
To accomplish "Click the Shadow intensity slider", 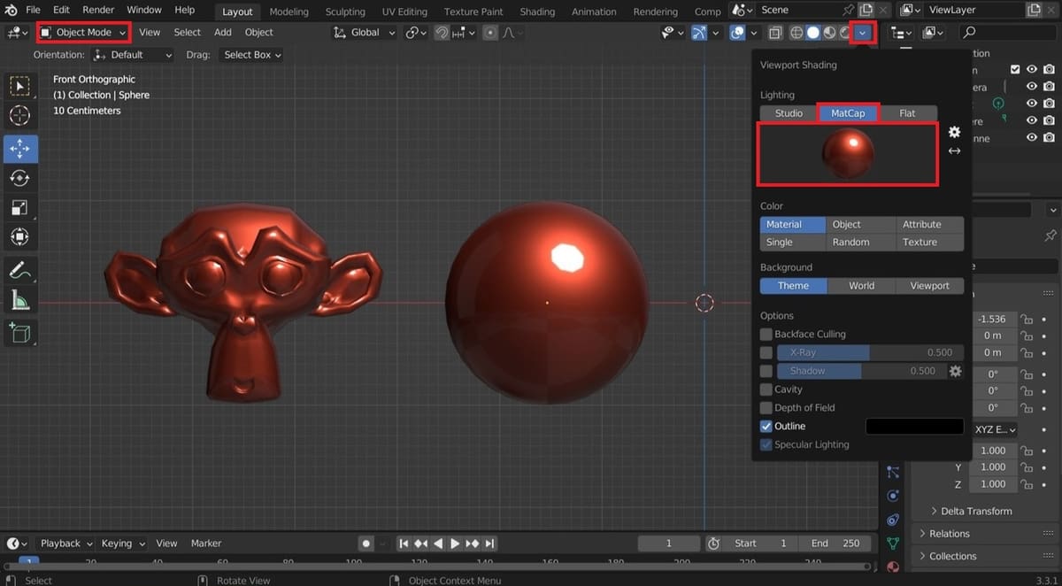I will coord(861,371).
